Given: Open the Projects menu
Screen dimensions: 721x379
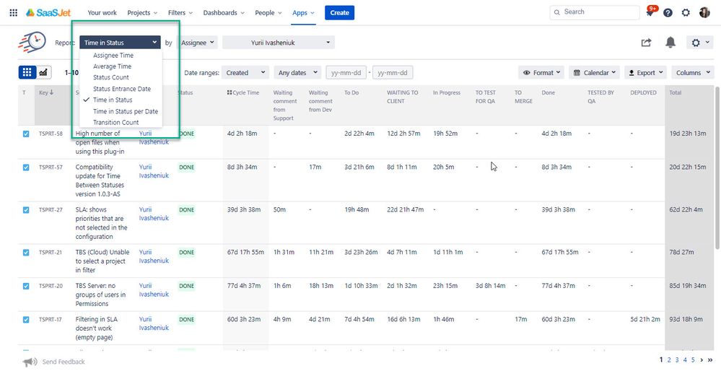Looking at the screenshot, I should [x=142, y=13].
